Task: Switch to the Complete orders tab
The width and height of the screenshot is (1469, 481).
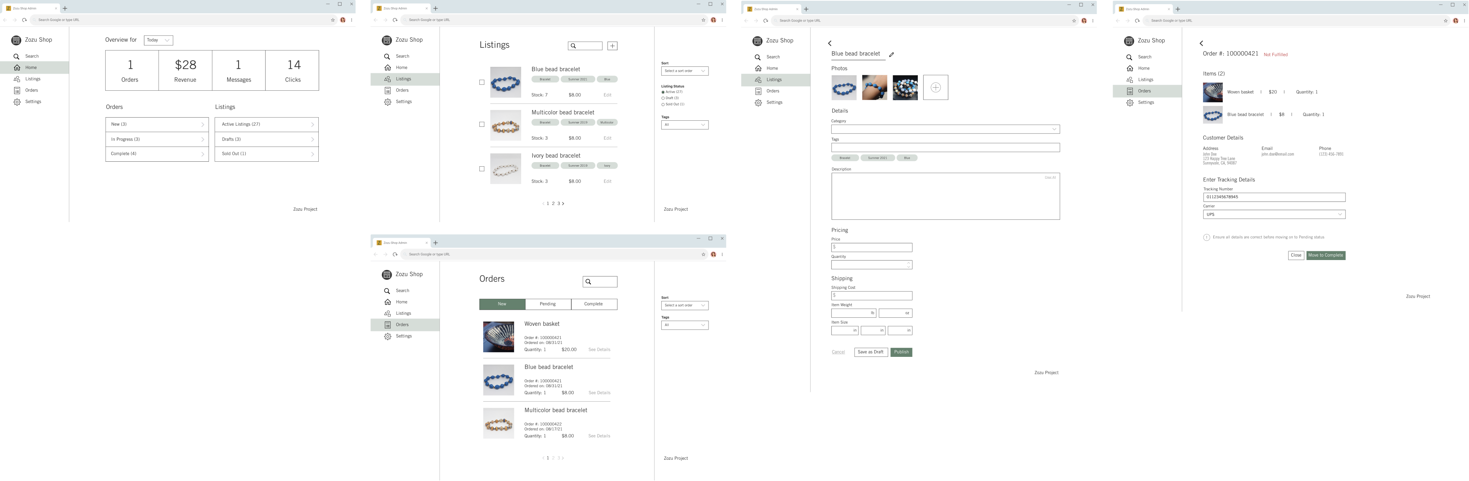Action: click(594, 304)
